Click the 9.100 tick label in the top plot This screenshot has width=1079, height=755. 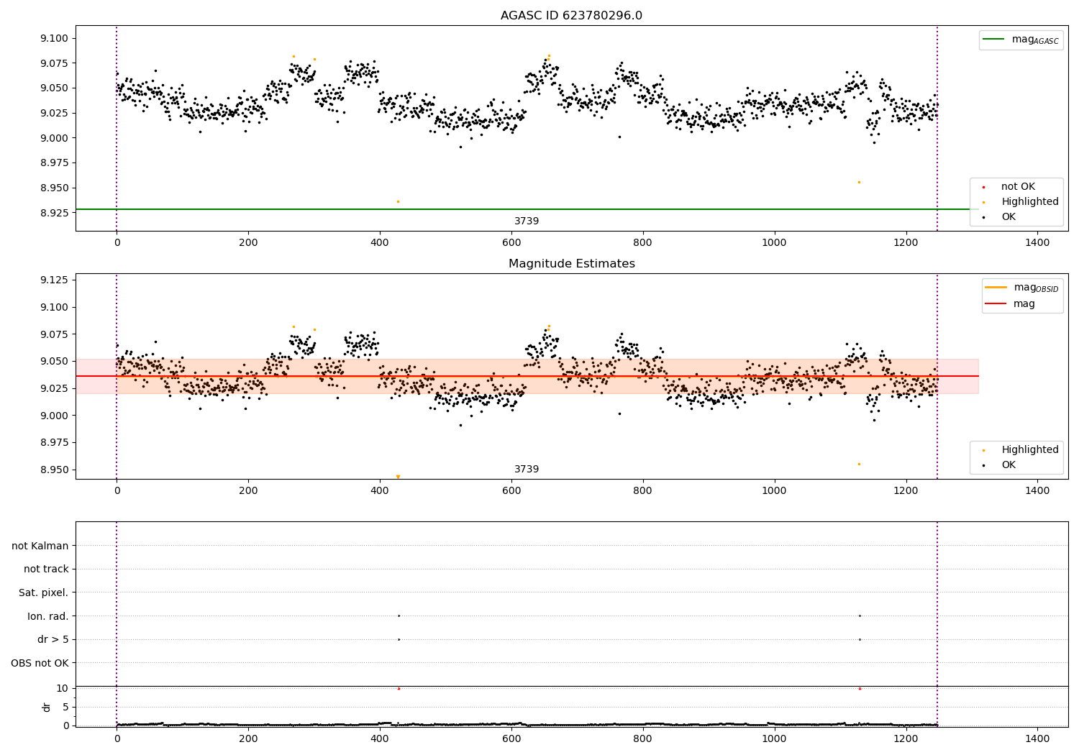coord(54,38)
